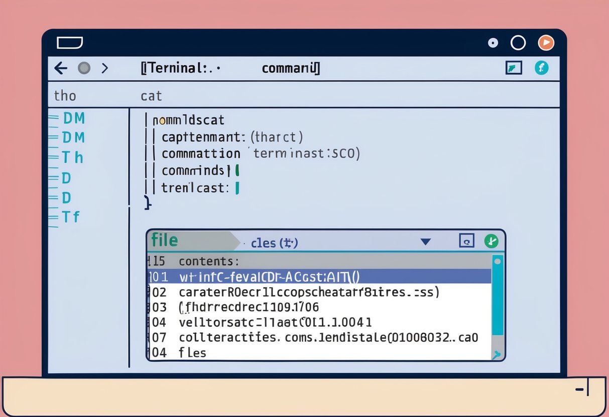Viewport: 609px width, 417px height.
Task: Open the share/export arrow icon
Action: coord(513,68)
